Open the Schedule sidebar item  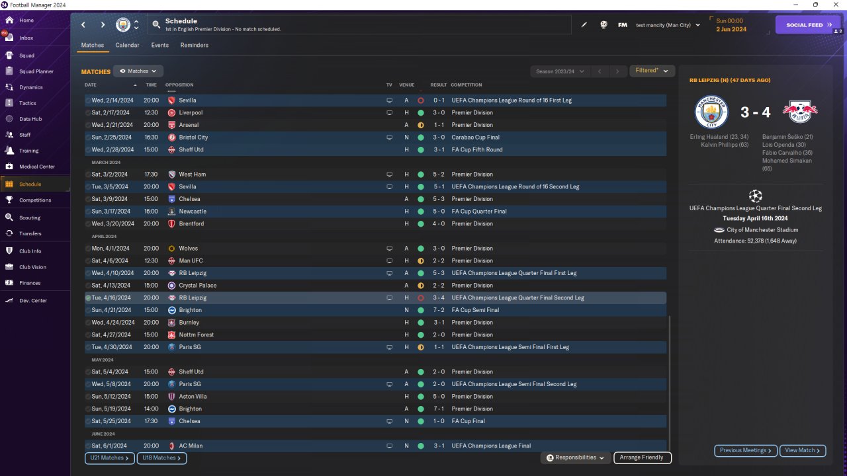tap(34, 184)
